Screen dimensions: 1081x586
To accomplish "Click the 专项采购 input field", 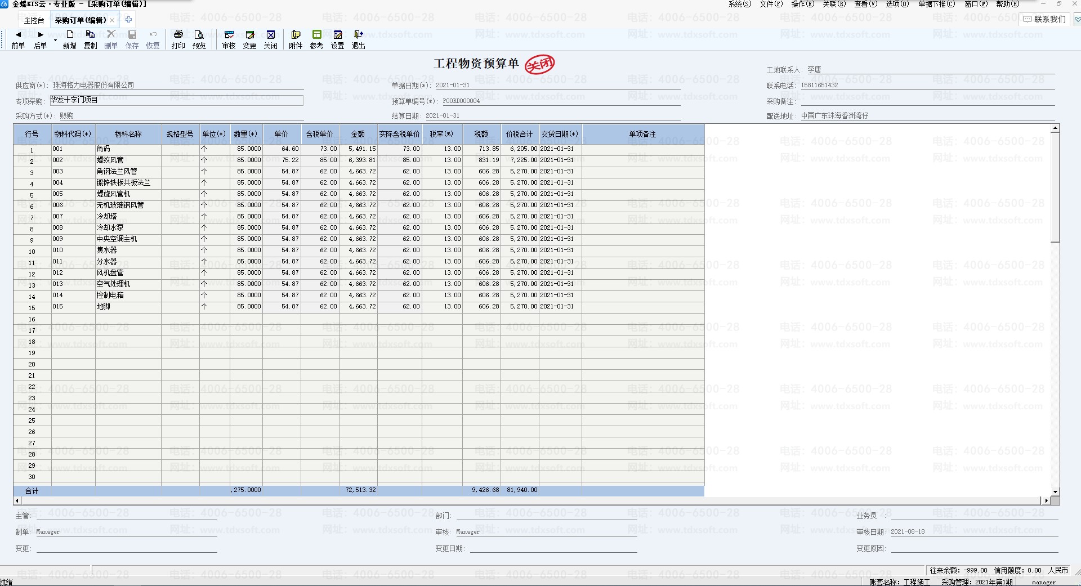I will 176,100.
